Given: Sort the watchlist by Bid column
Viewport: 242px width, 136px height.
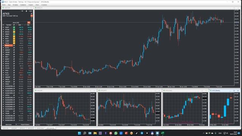Looking at the screenshot, I should pos(28,25).
